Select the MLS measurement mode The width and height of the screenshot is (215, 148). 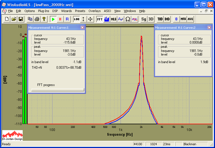[x=113, y=19]
